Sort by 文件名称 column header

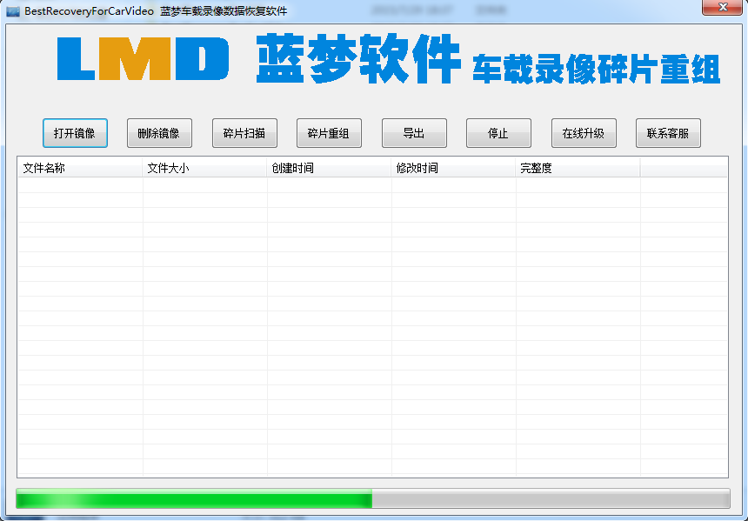[80, 168]
